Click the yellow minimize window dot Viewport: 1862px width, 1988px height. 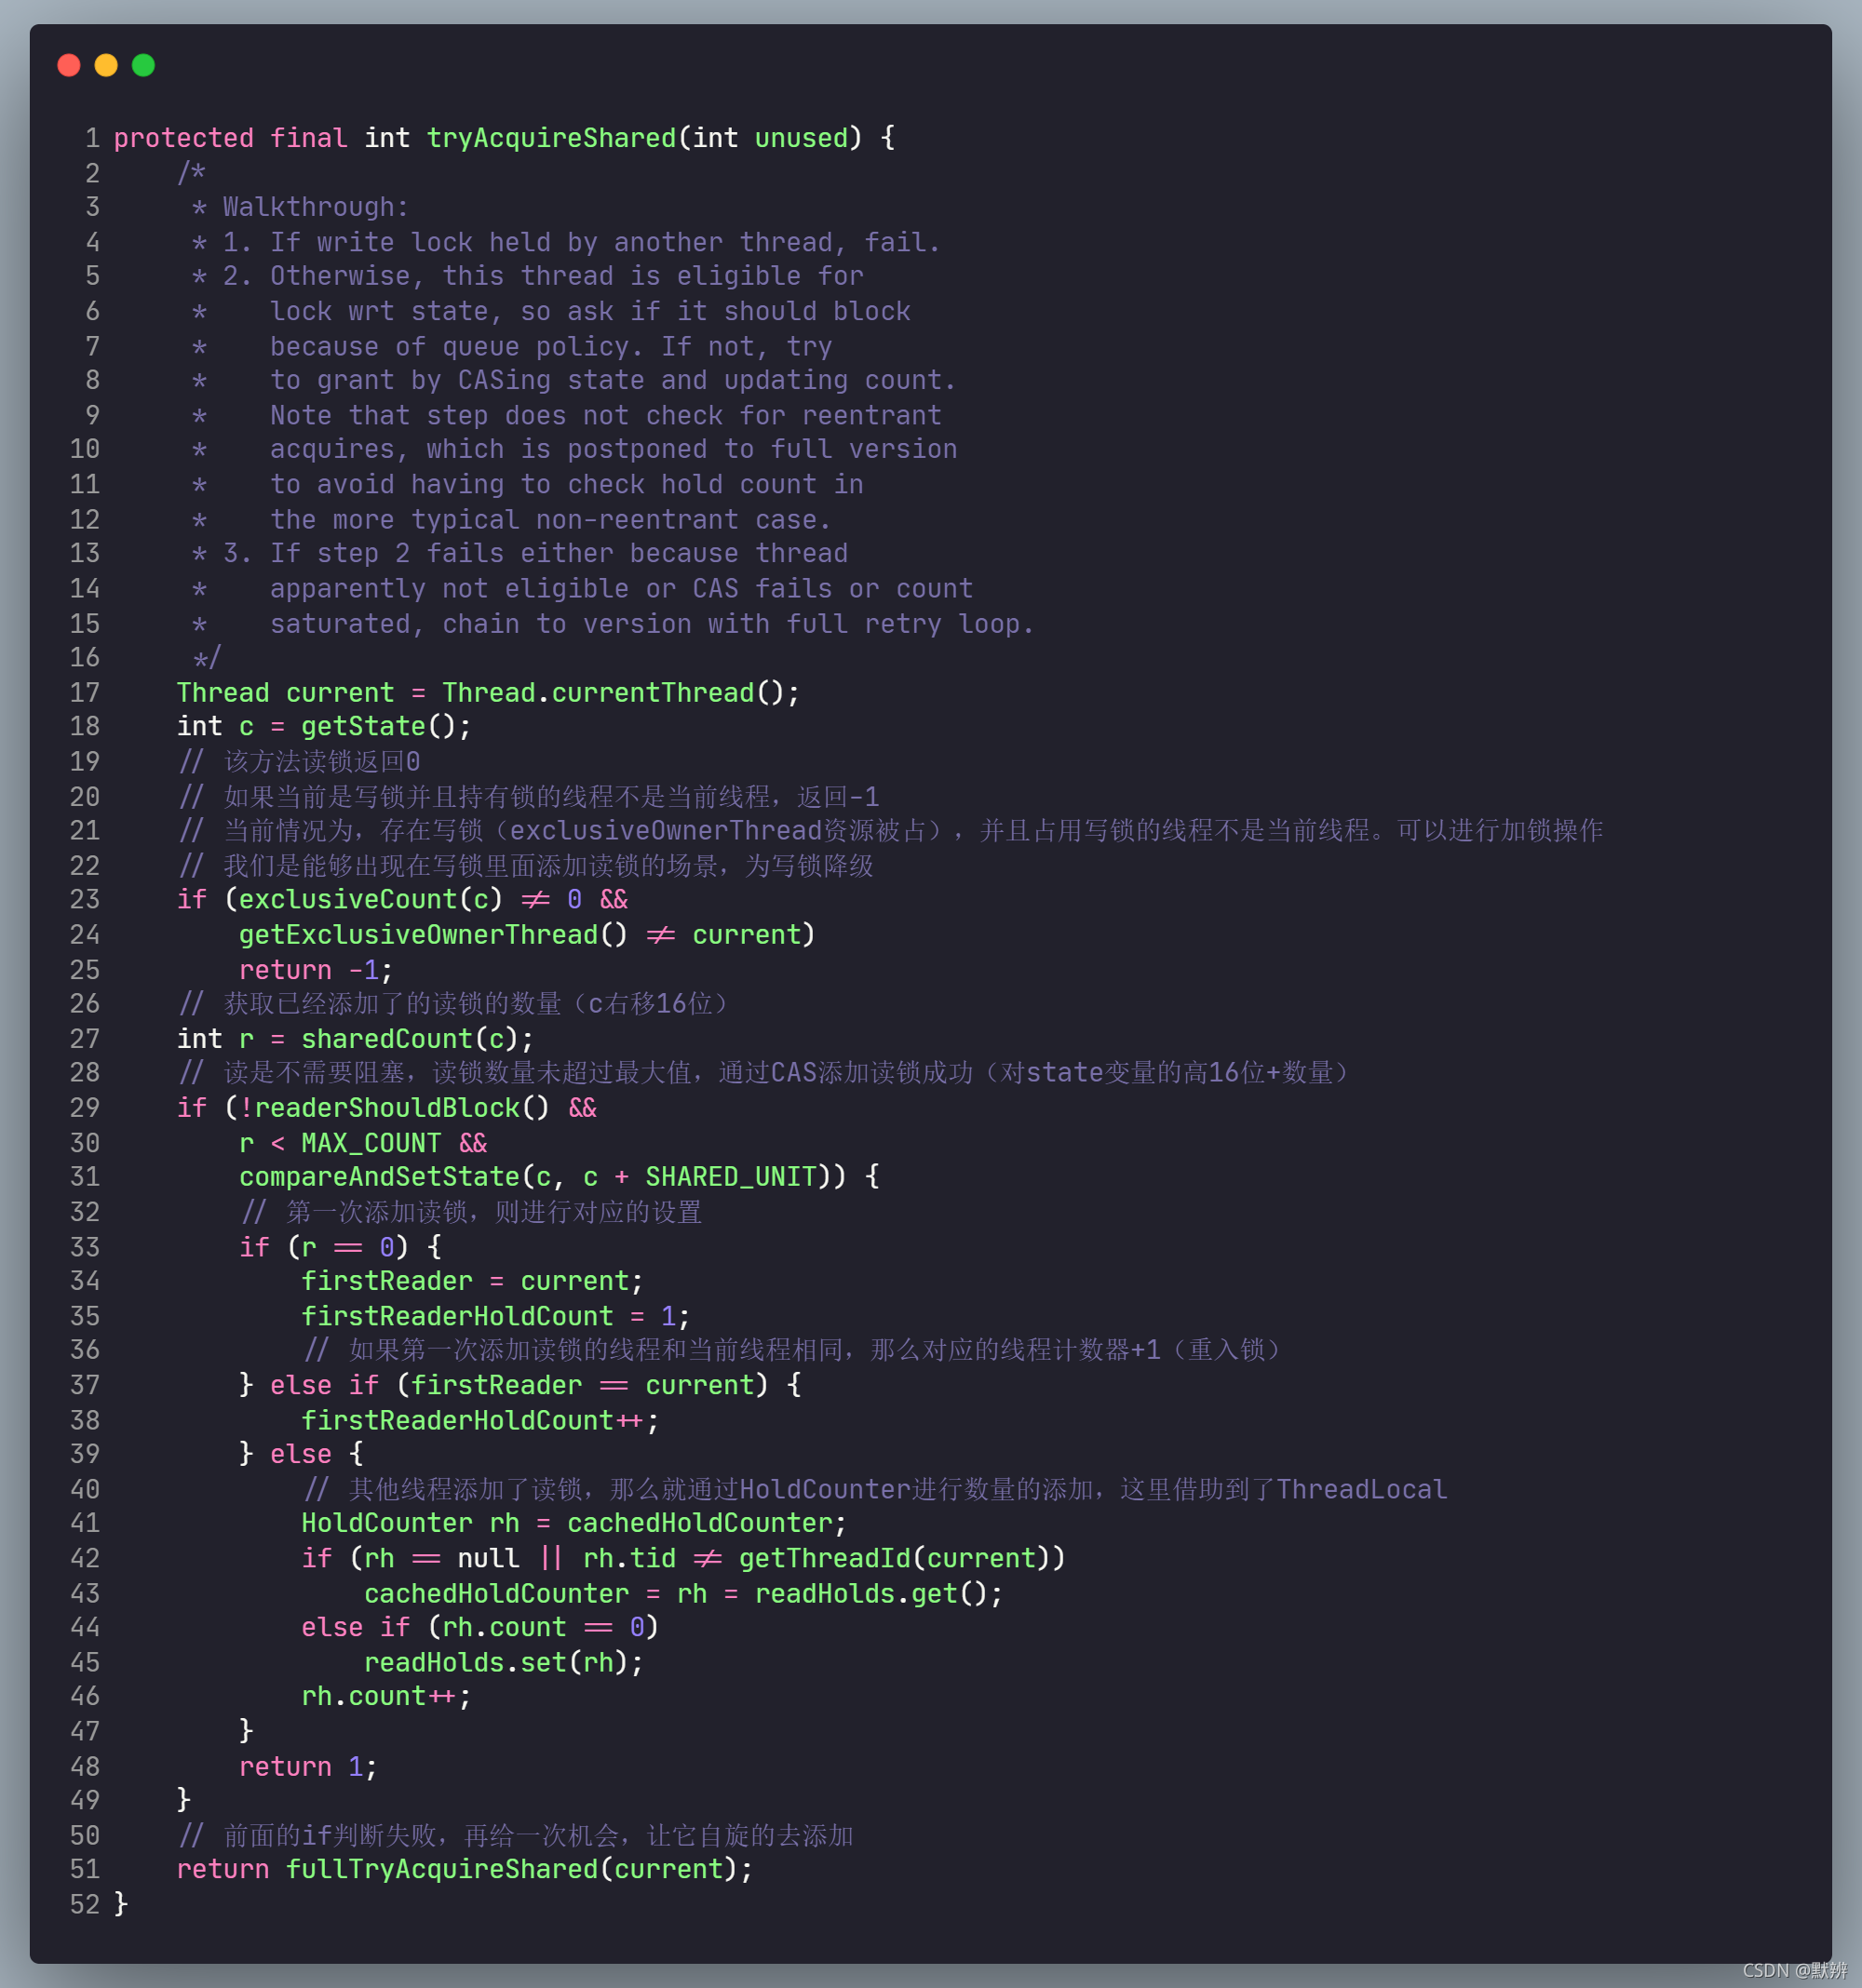point(106,65)
